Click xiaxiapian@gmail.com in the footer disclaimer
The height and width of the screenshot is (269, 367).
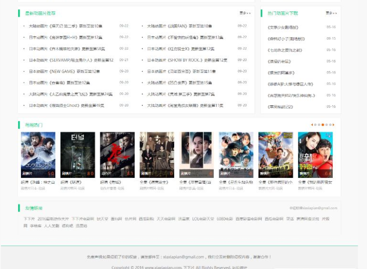coord(183,257)
